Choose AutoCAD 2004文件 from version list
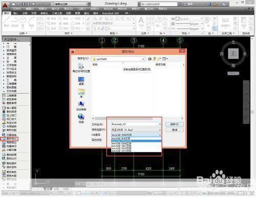The width and height of the screenshot is (256, 197). 136,143
